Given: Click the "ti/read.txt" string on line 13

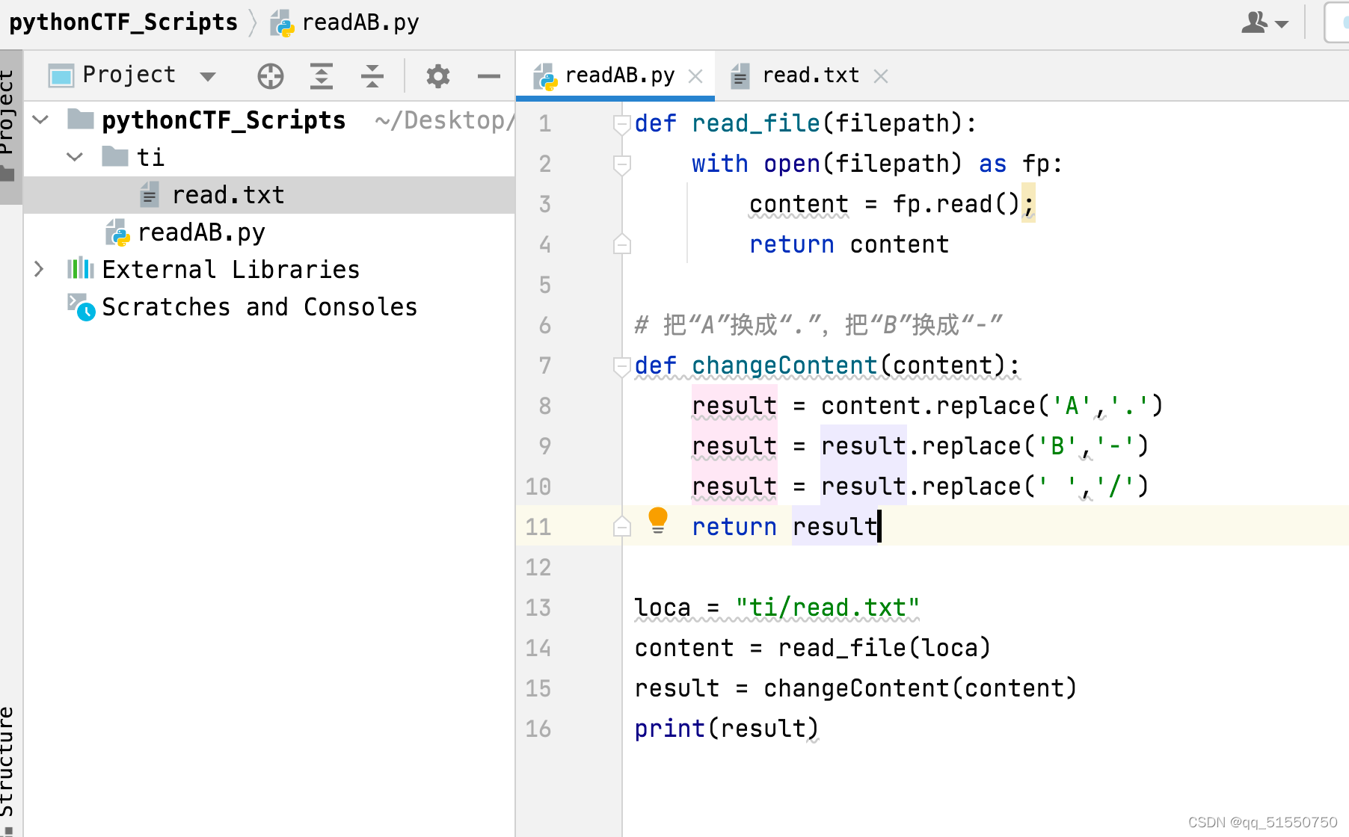Looking at the screenshot, I should (x=828, y=608).
